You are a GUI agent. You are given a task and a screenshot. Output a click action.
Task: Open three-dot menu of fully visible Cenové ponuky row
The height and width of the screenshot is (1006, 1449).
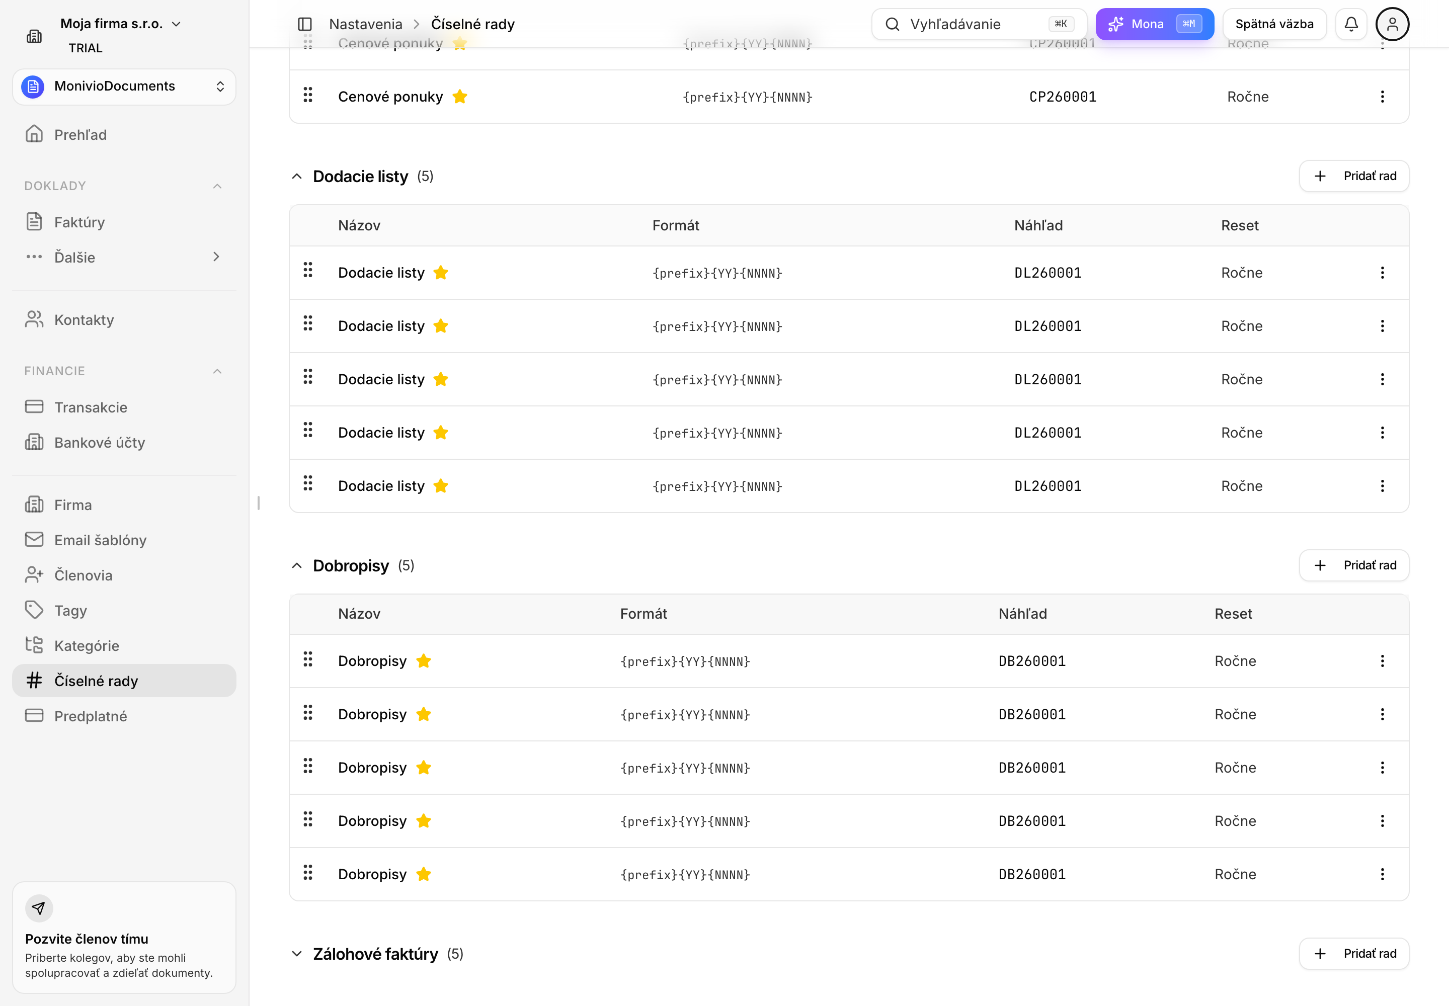(1382, 97)
